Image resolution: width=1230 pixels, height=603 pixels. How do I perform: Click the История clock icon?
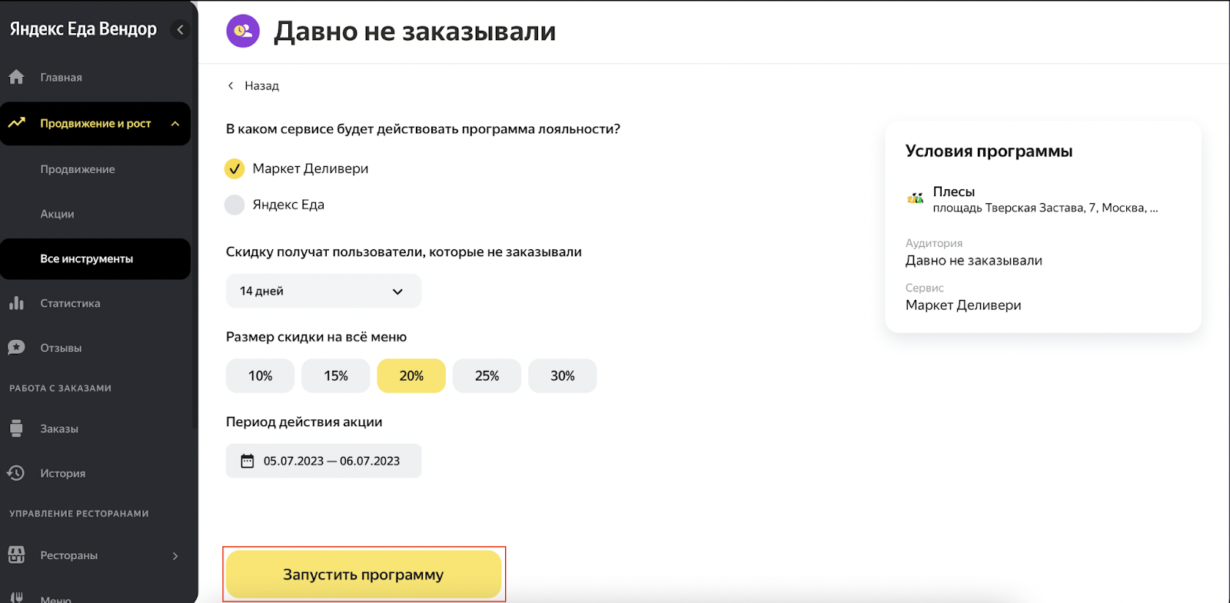click(x=16, y=473)
